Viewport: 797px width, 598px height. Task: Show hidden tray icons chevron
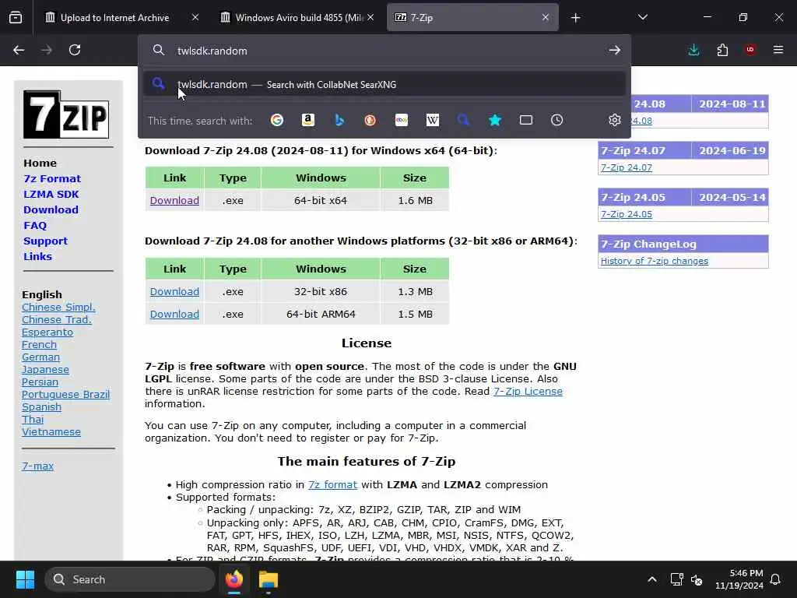652,579
